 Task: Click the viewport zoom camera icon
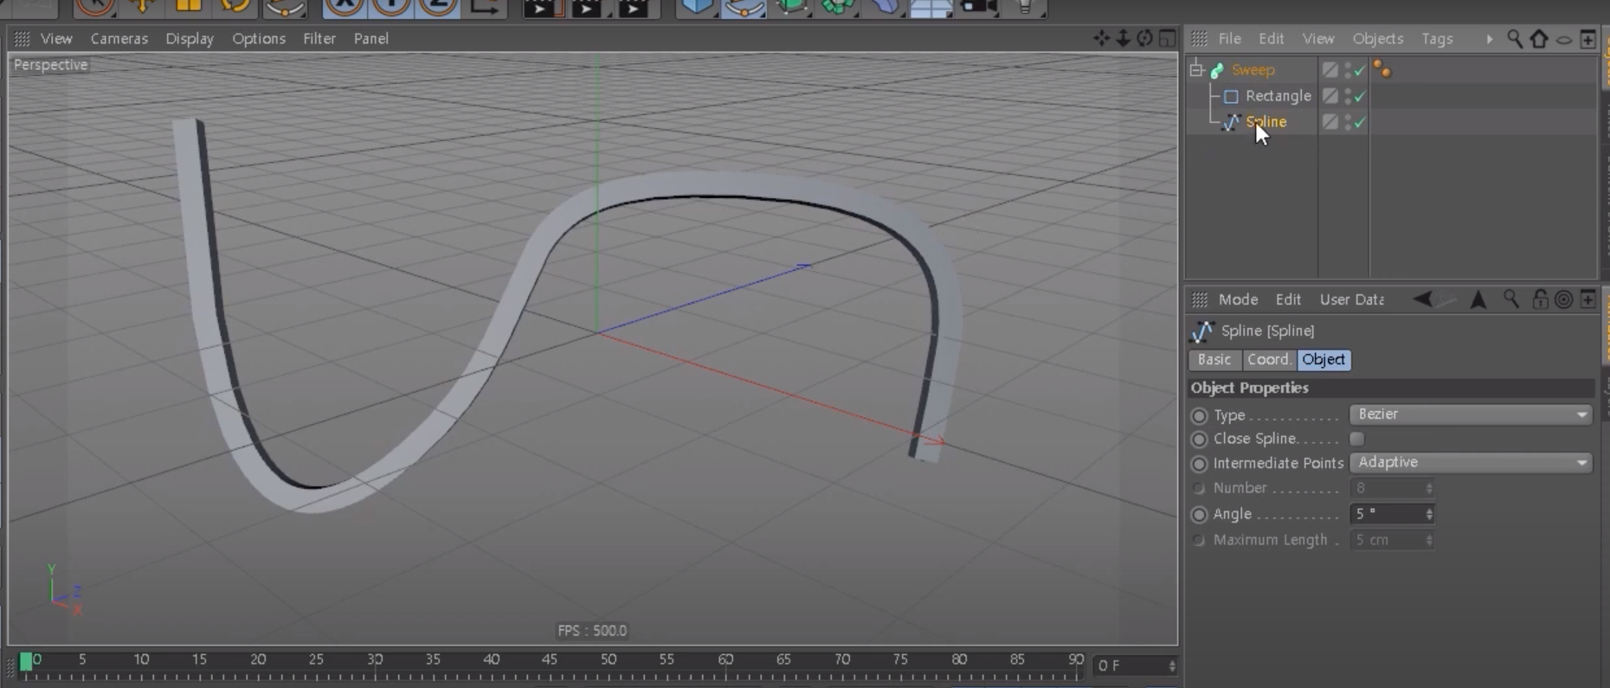[1123, 38]
